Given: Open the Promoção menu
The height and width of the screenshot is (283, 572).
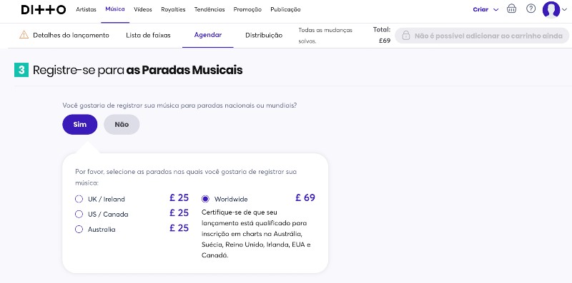Looking at the screenshot, I should tap(247, 10).
